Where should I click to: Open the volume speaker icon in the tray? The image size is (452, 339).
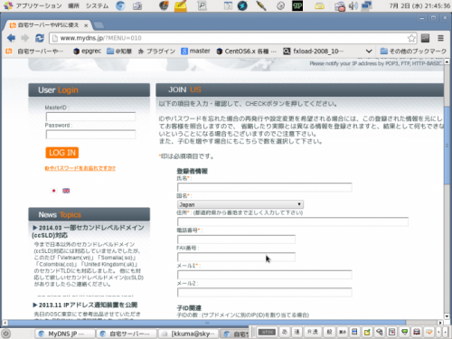pyautogui.click(x=353, y=5)
